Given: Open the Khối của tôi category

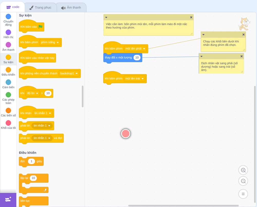Looking at the screenshot, I should point(8,125).
